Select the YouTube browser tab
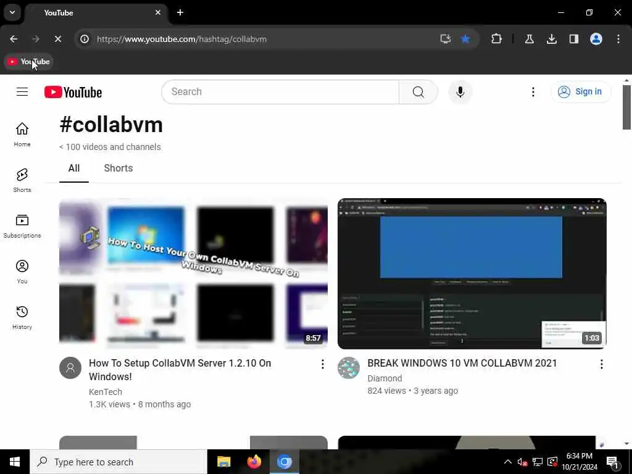Viewport: 632px width, 474px height. pos(96,13)
